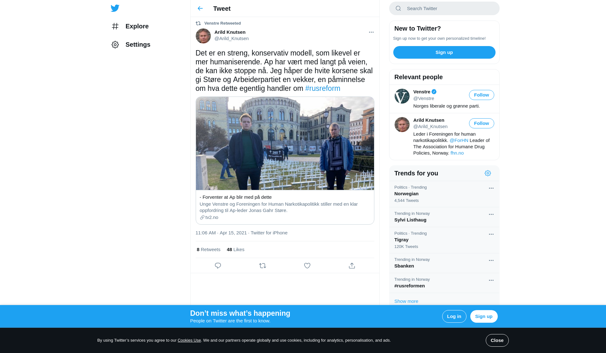The width and height of the screenshot is (606, 353).
Task: Click the search magnifier icon
Action: coord(398,9)
